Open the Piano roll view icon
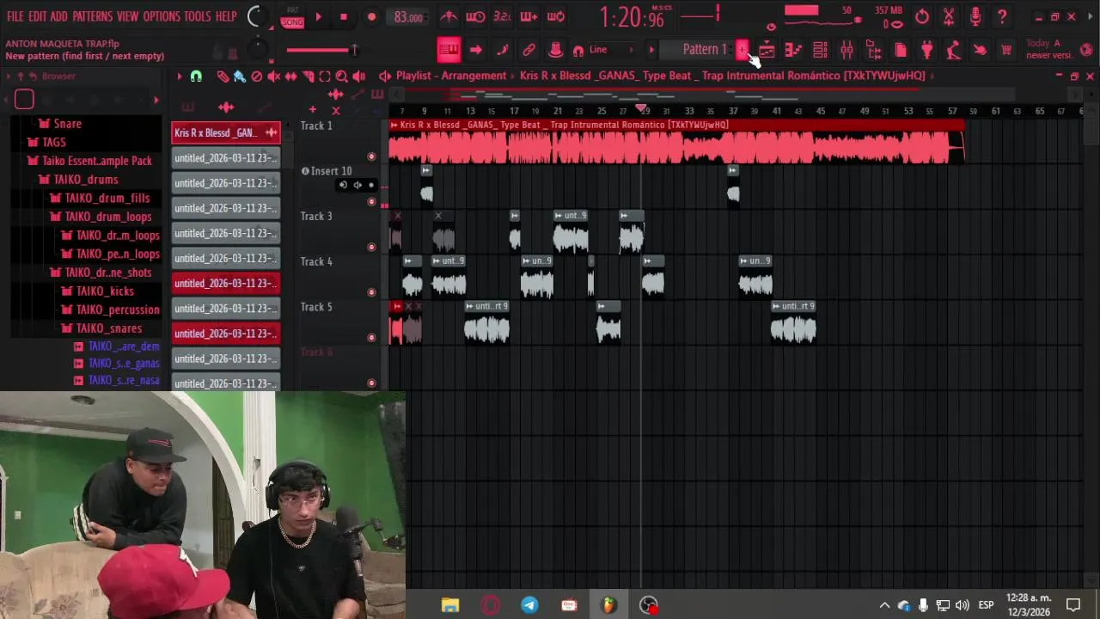Viewport: 1100px width, 619px height. click(793, 50)
